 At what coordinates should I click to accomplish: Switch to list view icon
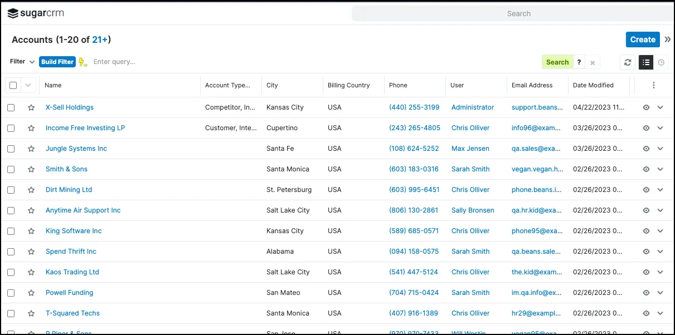coord(646,62)
